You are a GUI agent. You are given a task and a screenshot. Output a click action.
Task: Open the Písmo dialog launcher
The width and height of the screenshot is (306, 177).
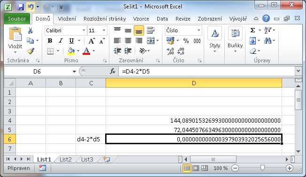tap(105, 61)
